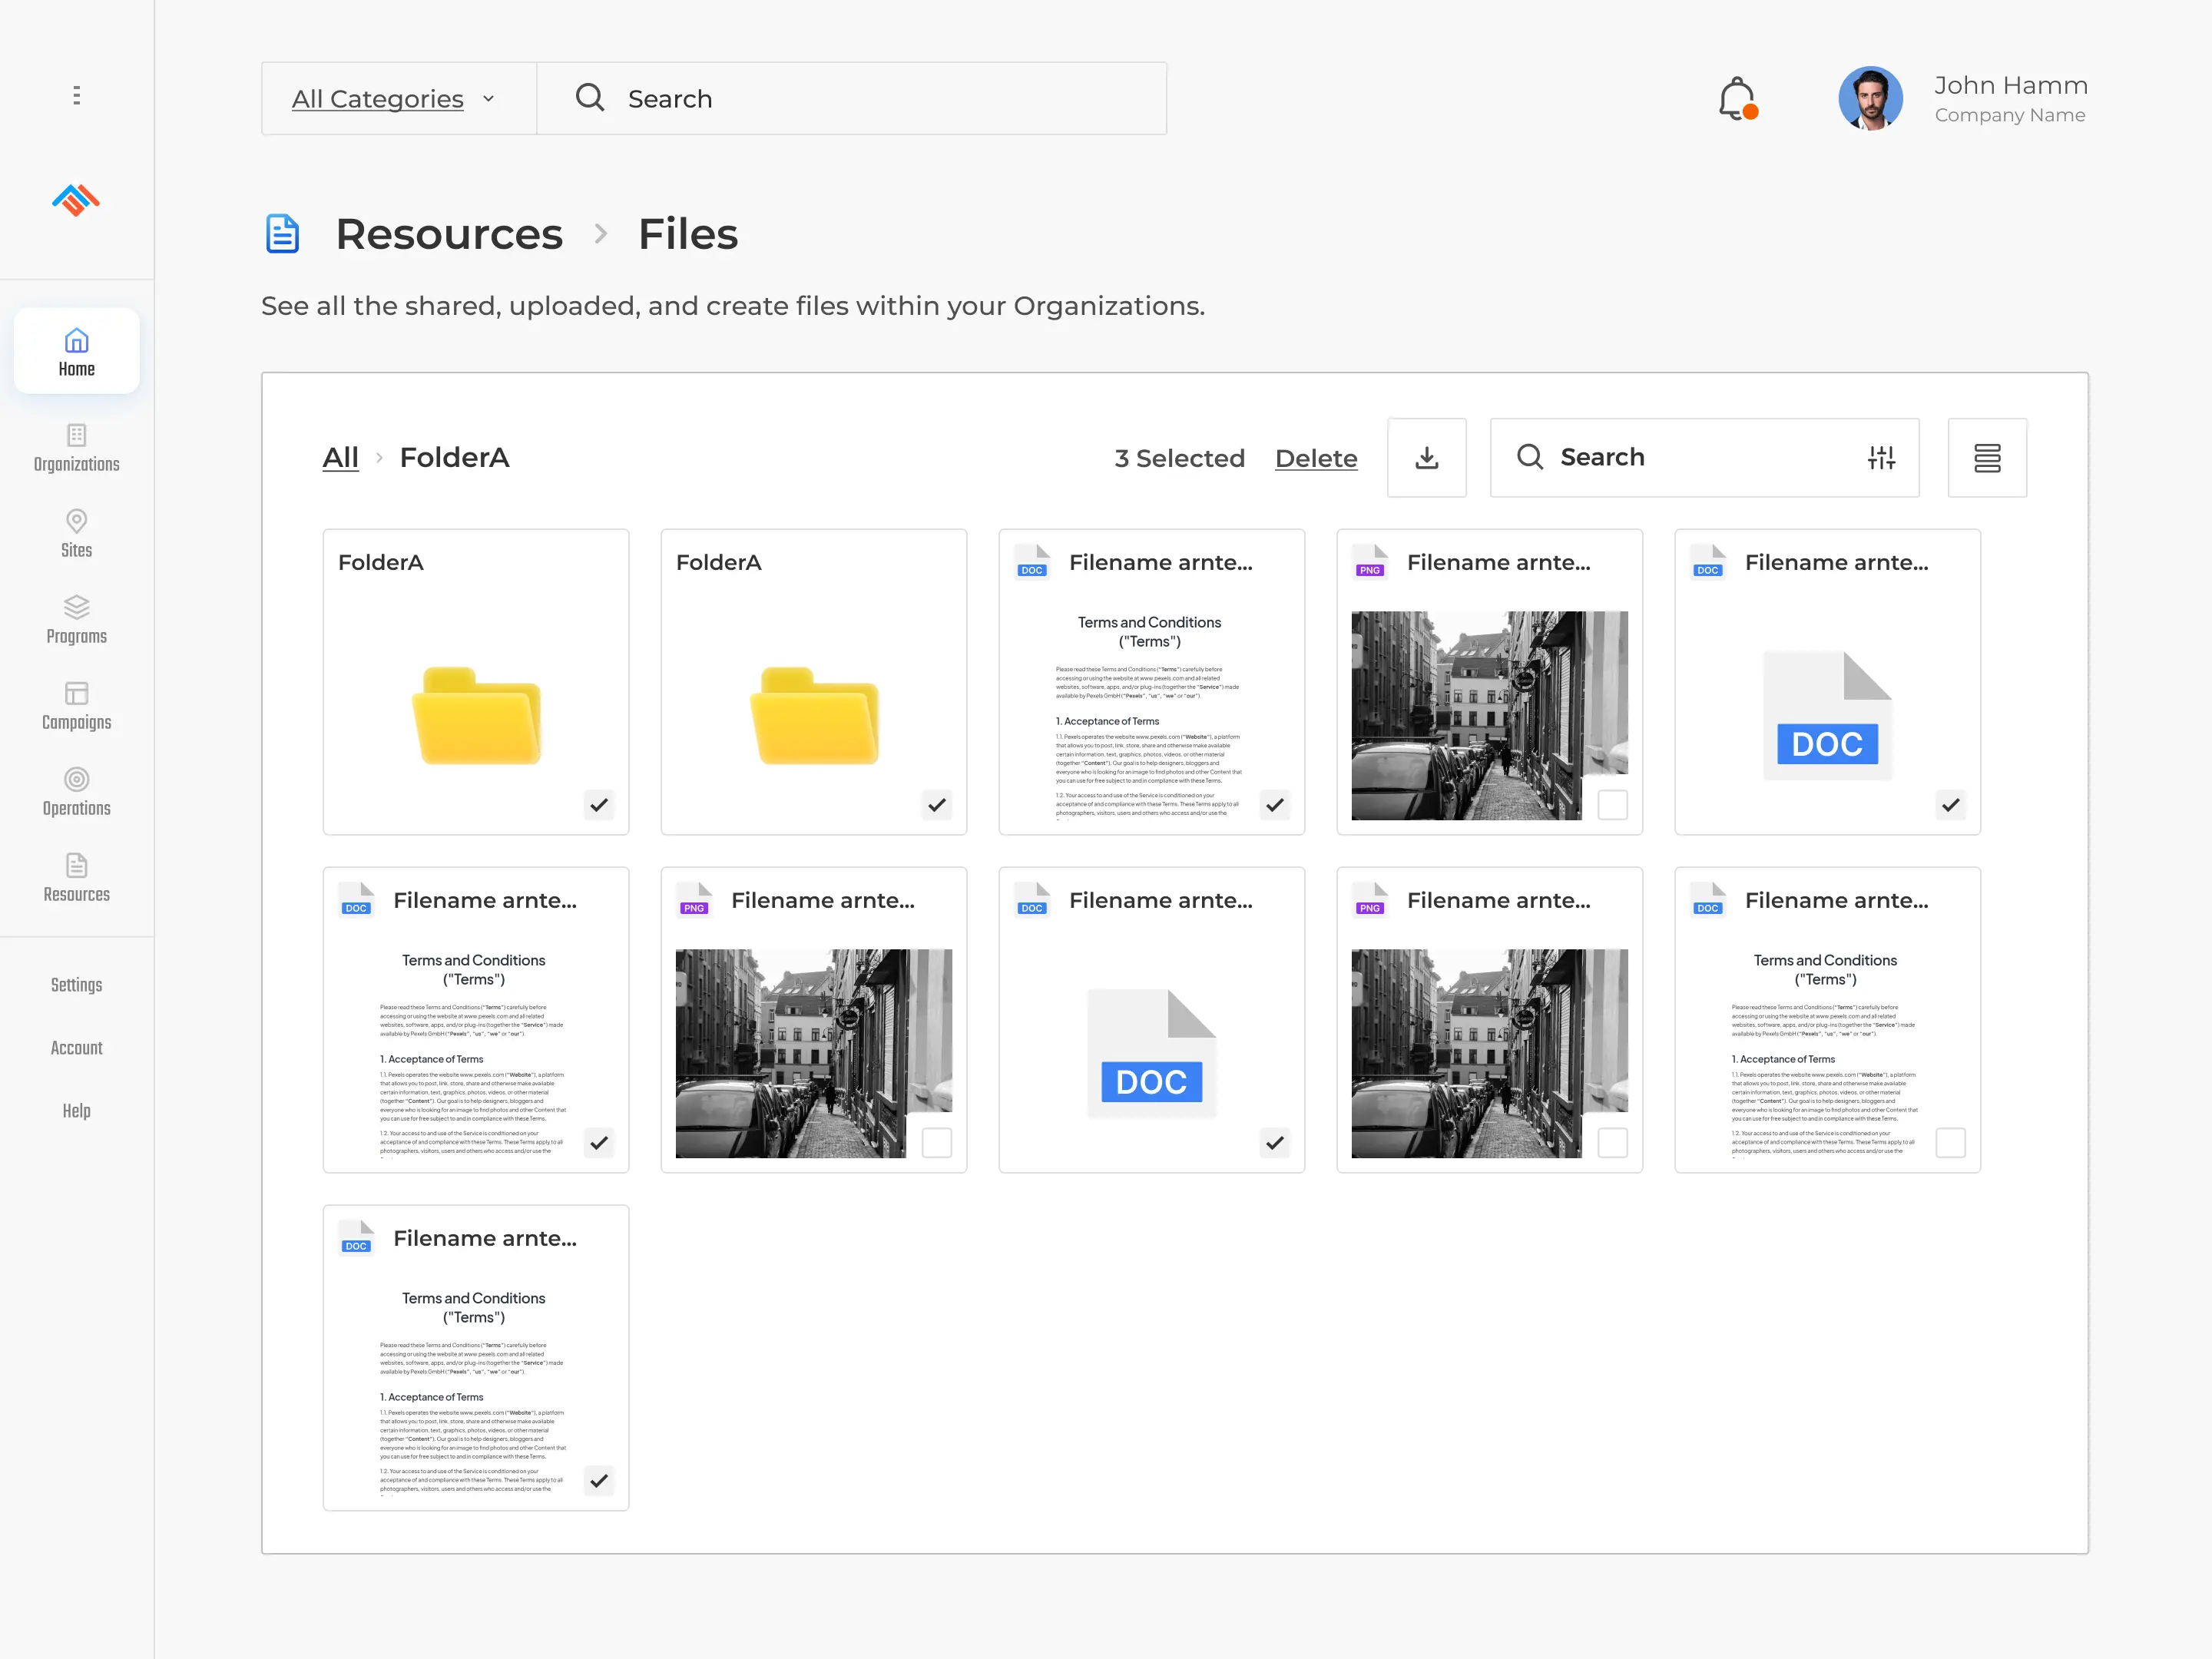Click the magnifier in files search
Viewport: 2212px width, 1659px height.
[1530, 457]
